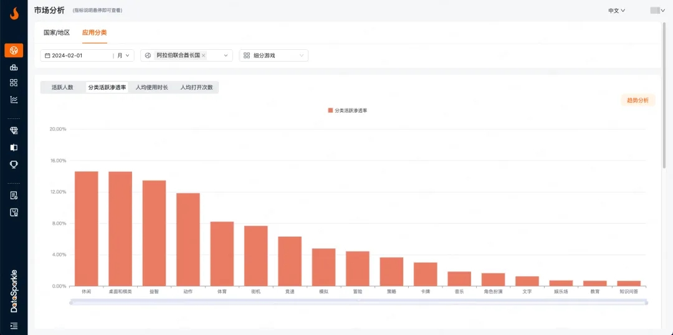
Task: Toggle 分类活跃渗透率 legend series visibility
Action: coord(348,110)
